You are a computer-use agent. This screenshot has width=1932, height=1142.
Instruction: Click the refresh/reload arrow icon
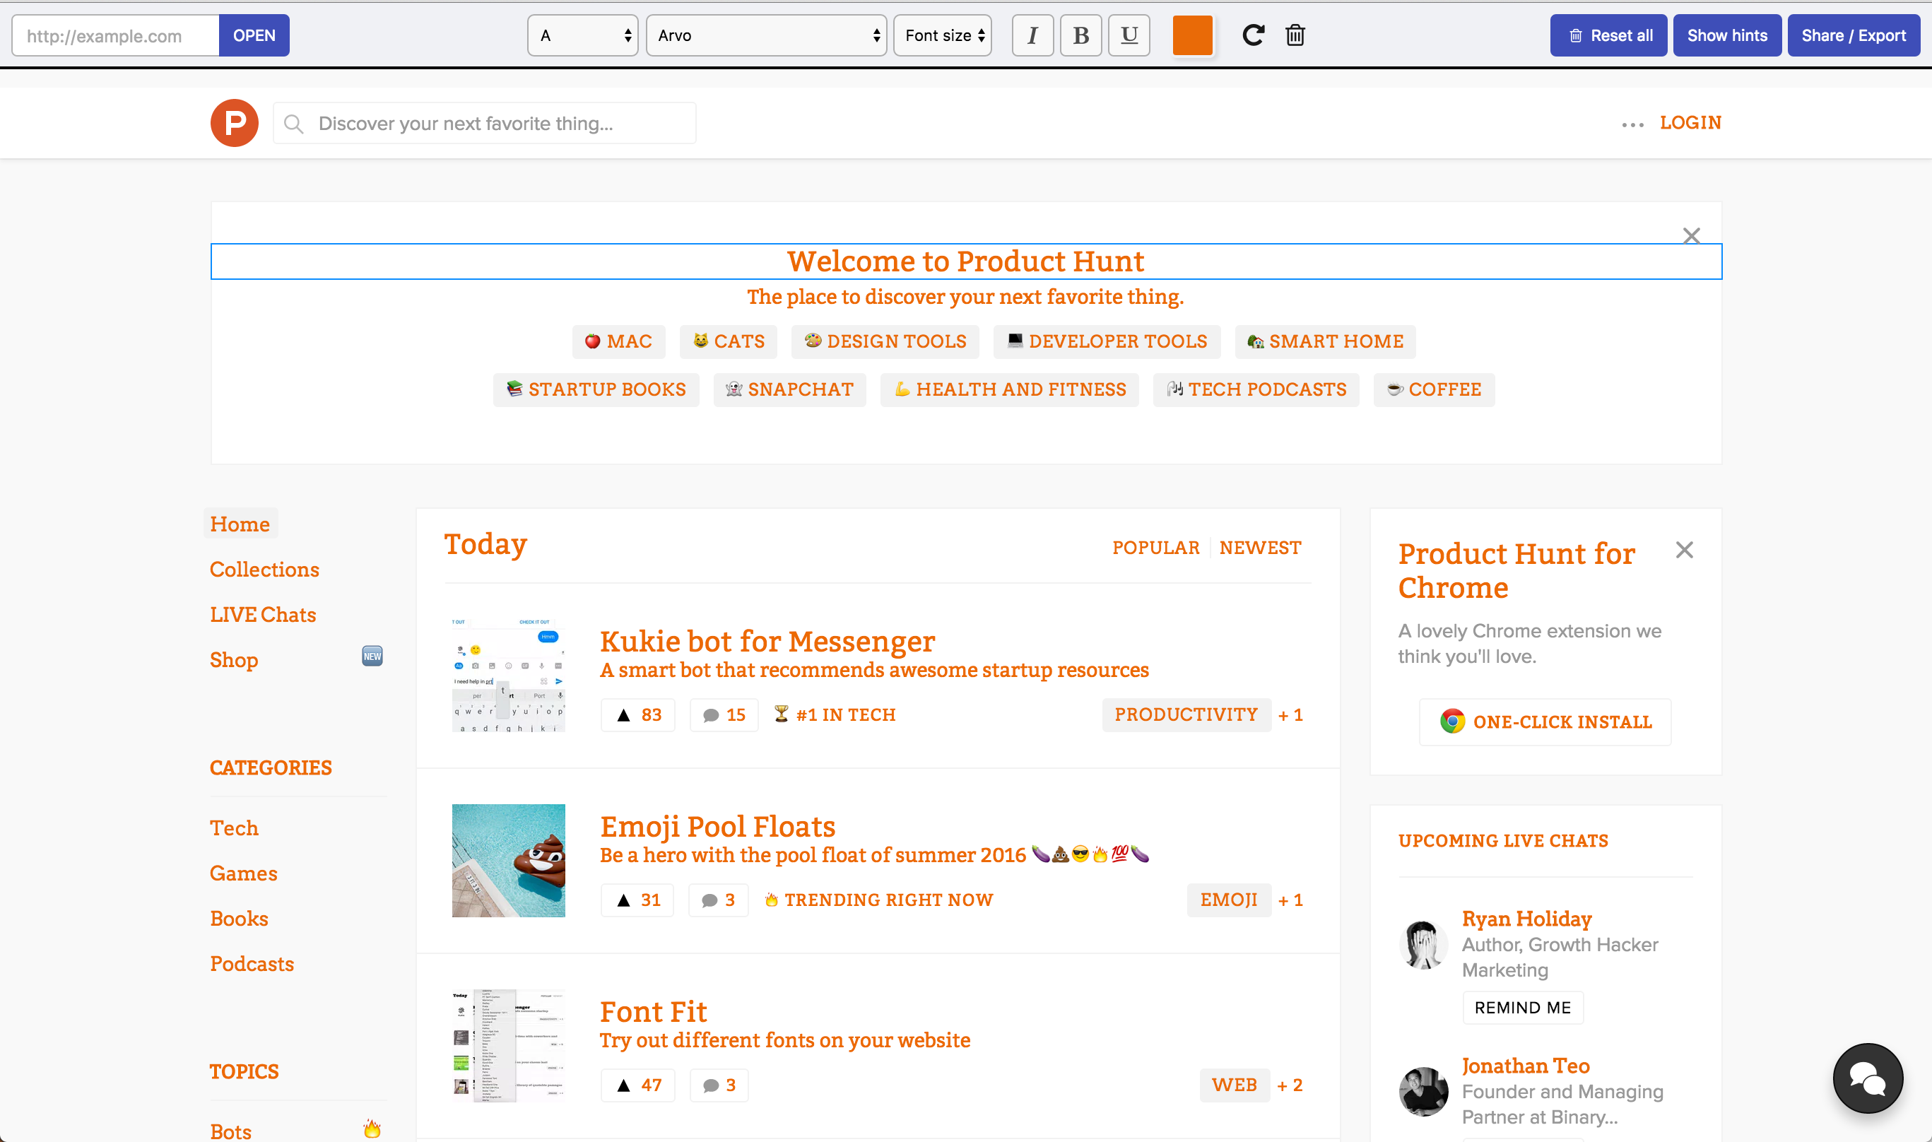click(x=1253, y=35)
